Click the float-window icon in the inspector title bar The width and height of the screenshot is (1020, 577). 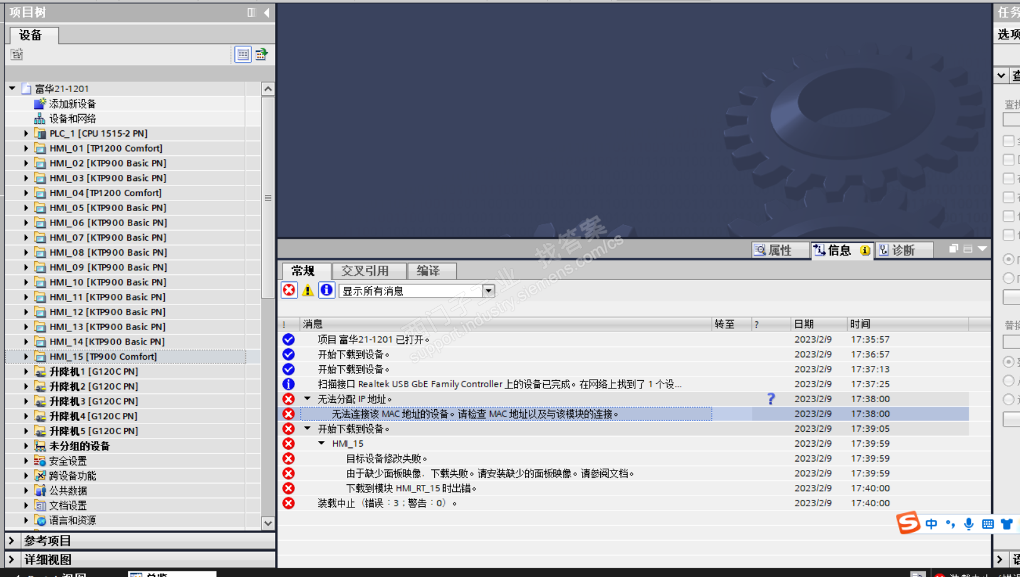click(954, 249)
